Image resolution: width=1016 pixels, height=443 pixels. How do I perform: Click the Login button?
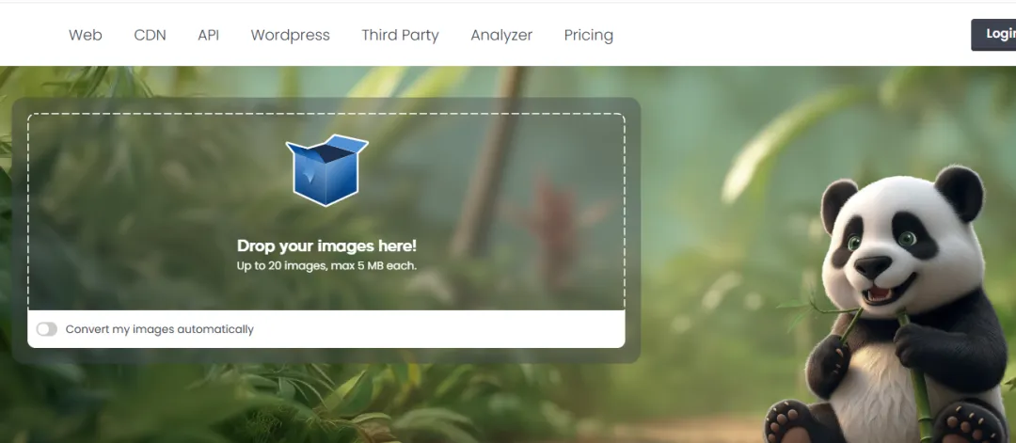[994, 34]
